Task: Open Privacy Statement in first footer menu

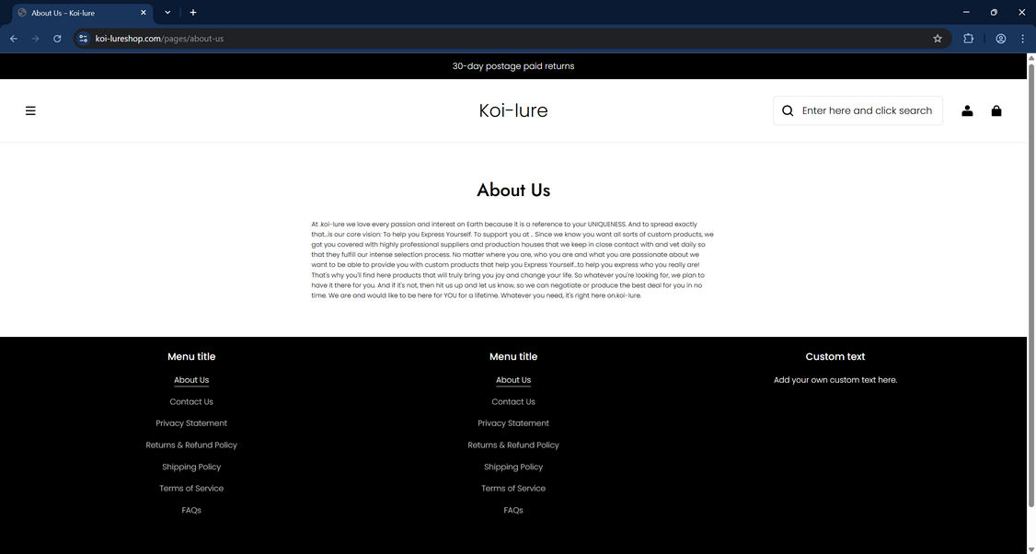Action: click(191, 423)
